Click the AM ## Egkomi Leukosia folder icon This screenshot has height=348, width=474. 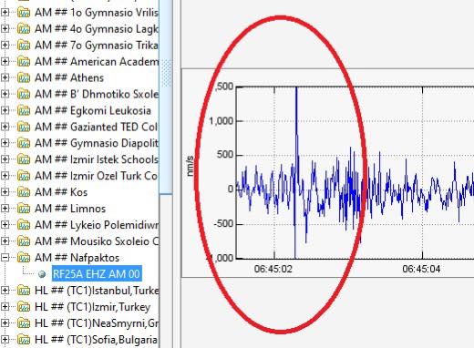24,110
